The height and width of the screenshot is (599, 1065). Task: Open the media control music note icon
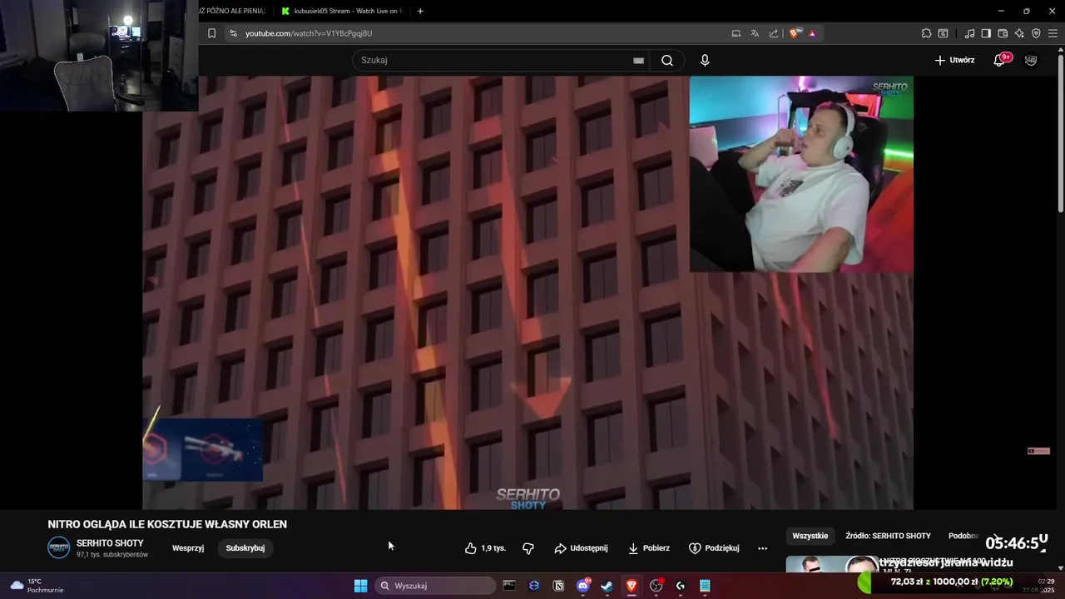(969, 33)
